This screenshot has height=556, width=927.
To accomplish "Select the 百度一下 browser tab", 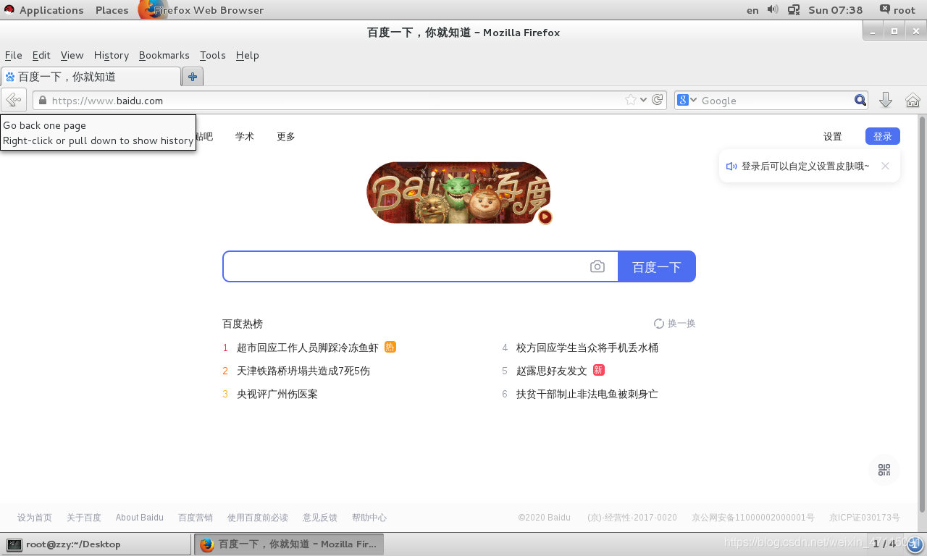I will click(91, 76).
